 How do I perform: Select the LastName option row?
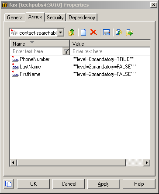coord(80,67)
